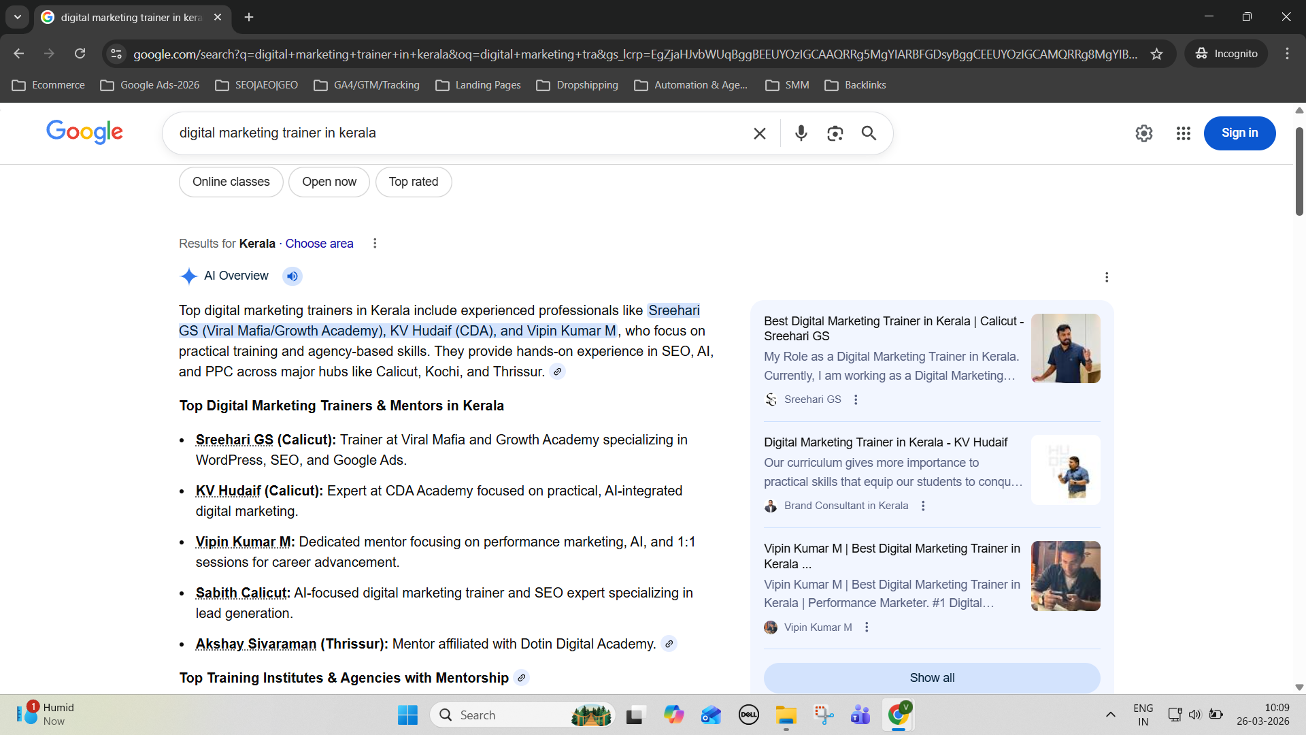Open more options beside Choose area

point(375,244)
